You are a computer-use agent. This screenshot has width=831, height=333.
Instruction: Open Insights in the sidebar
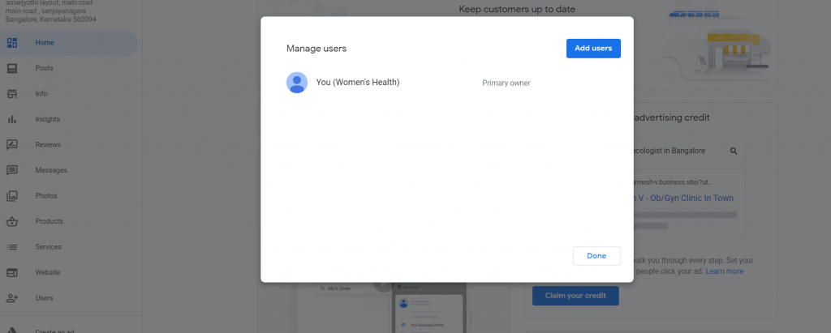[69, 119]
